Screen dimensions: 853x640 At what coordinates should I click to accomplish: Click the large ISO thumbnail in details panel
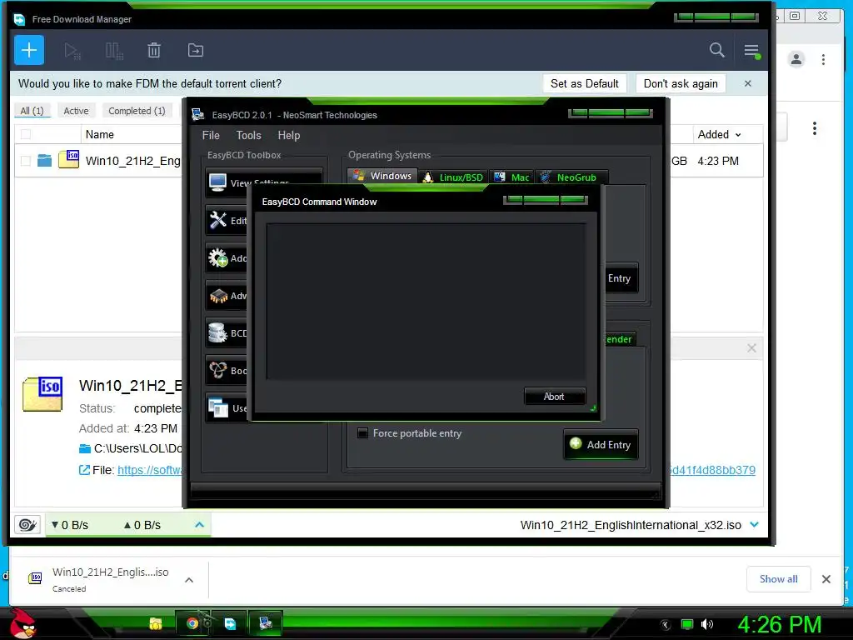(42, 393)
